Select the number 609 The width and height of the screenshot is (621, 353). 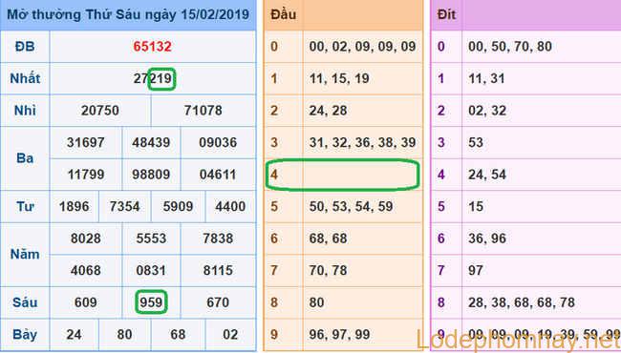coord(86,302)
